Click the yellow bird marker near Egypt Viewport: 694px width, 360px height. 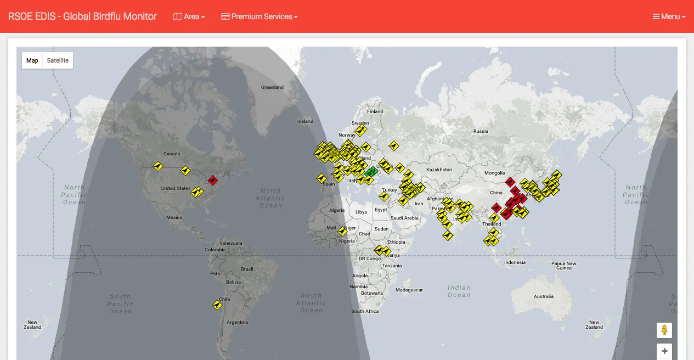click(x=385, y=196)
